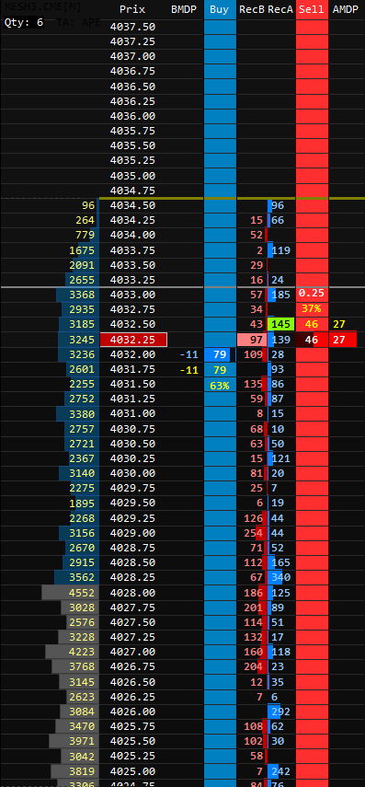Click the RecB column header

pyautogui.click(x=251, y=9)
